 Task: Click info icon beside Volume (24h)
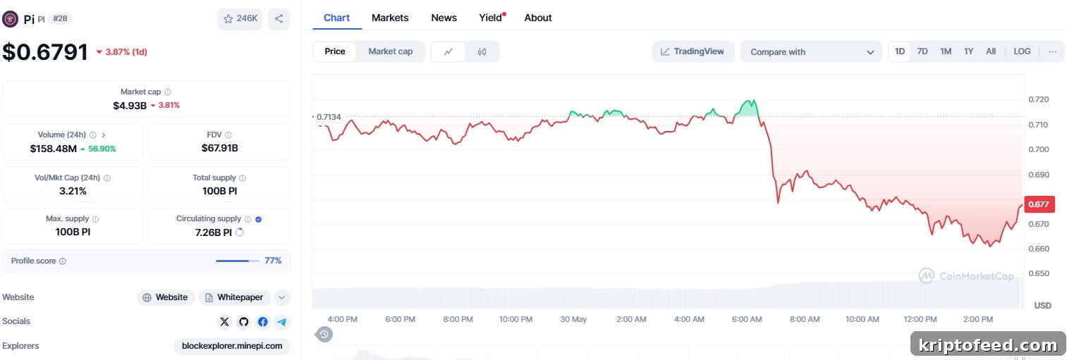(x=93, y=135)
